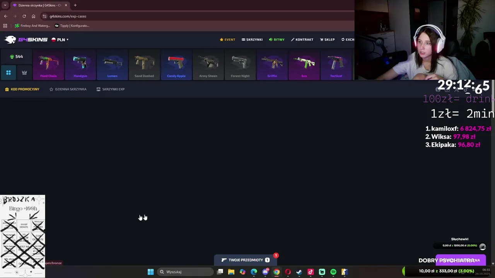Open the KONTRAKT menu item
Image resolution: width=495 pixels, height=278 pixels.
click(302, 39)
